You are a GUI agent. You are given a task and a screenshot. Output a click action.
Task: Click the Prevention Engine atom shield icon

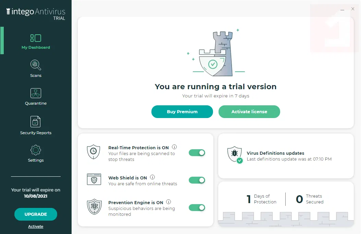tap(94, 207)
